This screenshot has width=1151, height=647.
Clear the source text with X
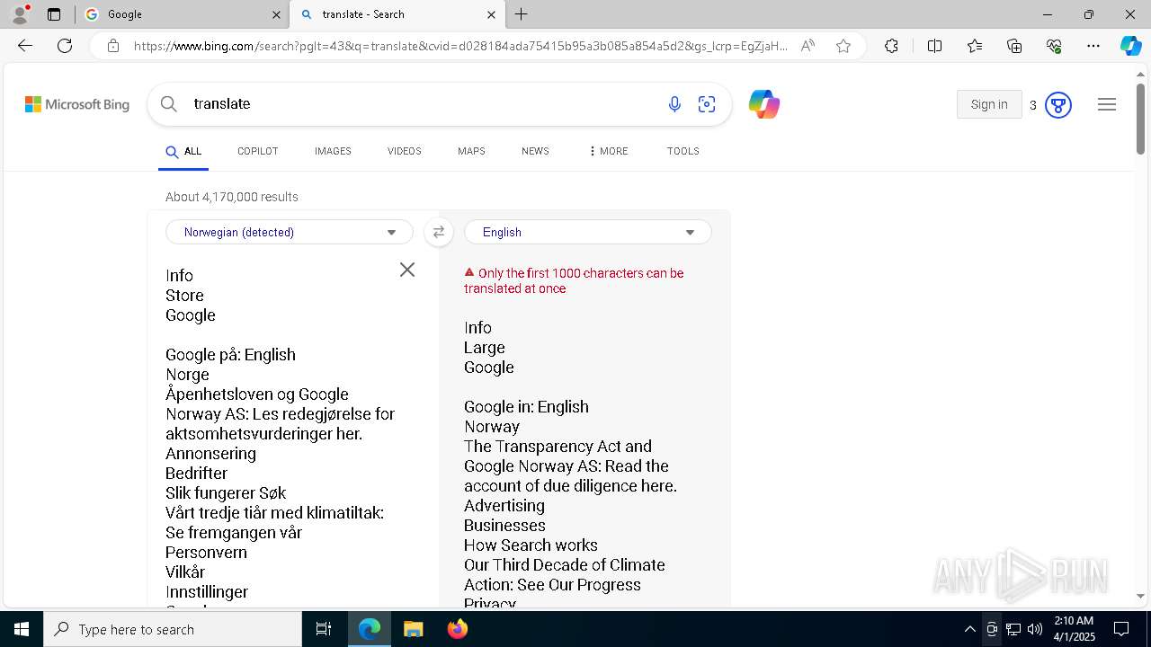coord(407,270)
